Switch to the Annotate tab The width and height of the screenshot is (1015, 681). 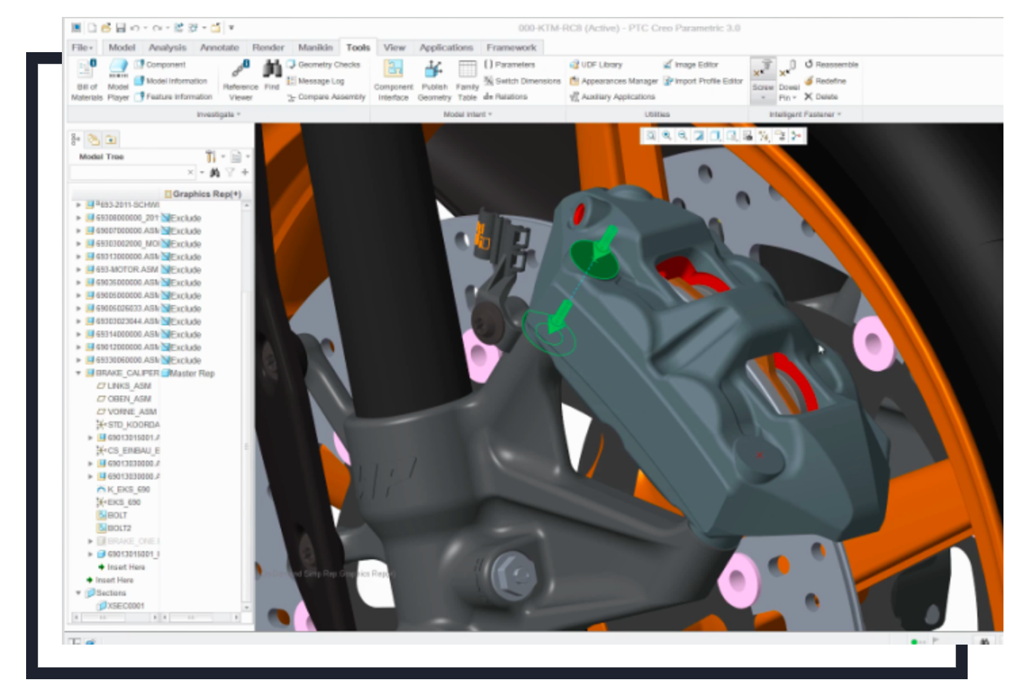pos(219,47)
